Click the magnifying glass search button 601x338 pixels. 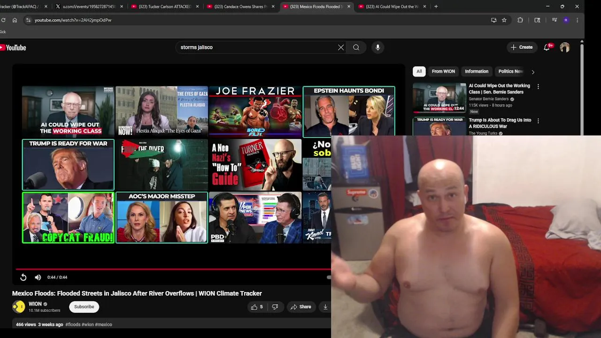(356, 47)
